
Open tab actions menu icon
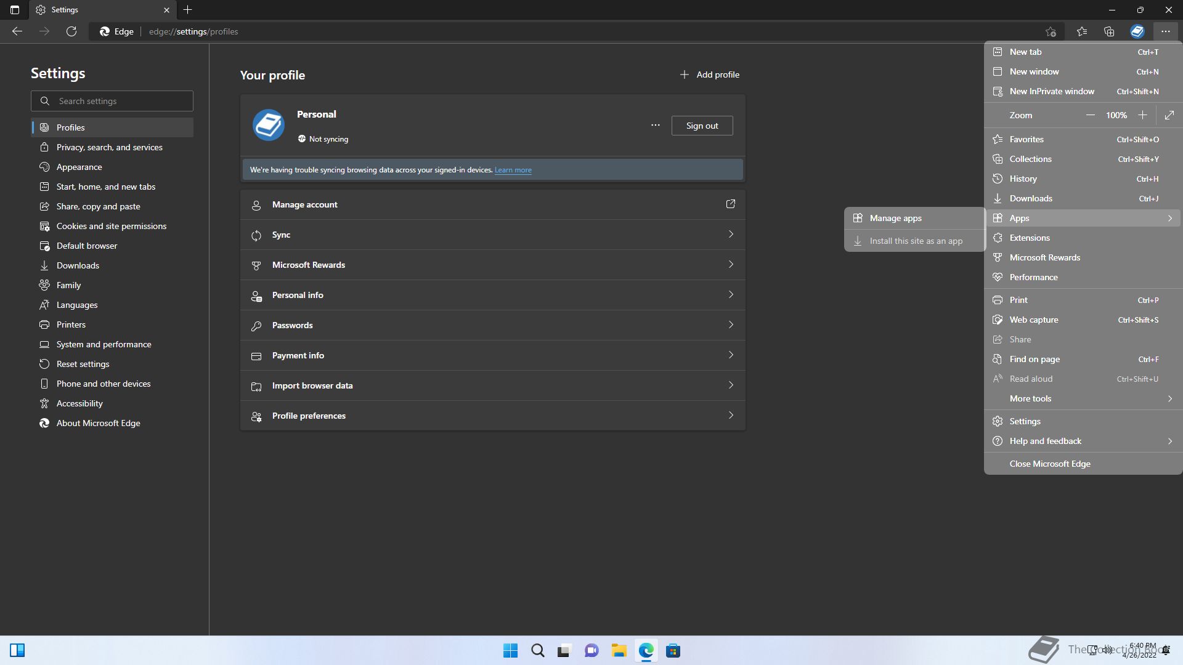(x=15, y=10)
